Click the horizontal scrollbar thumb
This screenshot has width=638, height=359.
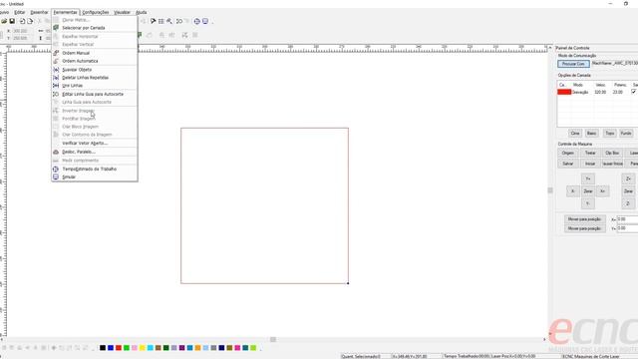(x=273, y=339)
